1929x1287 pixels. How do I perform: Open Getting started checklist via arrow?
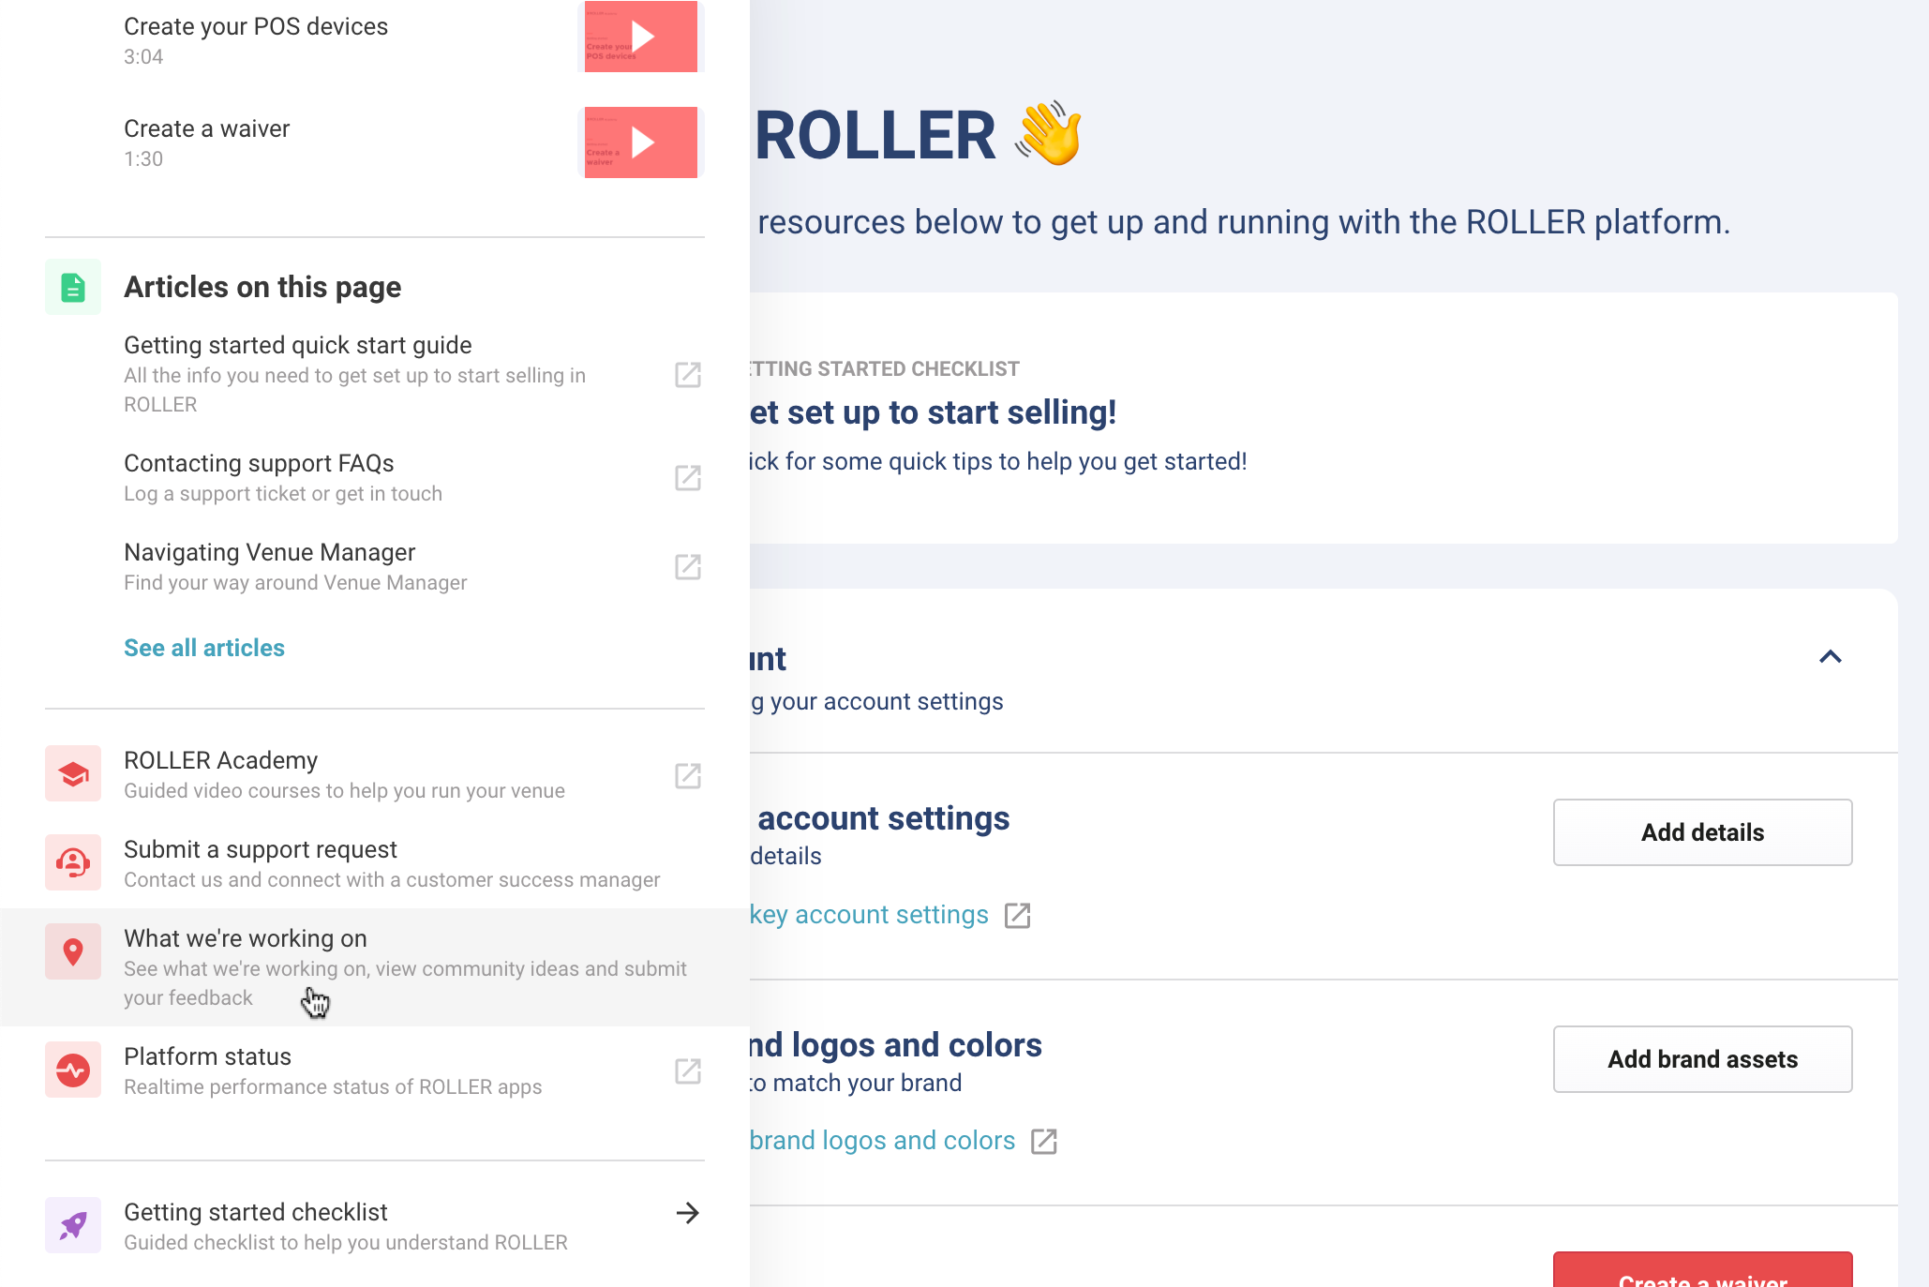[688, 1213]
